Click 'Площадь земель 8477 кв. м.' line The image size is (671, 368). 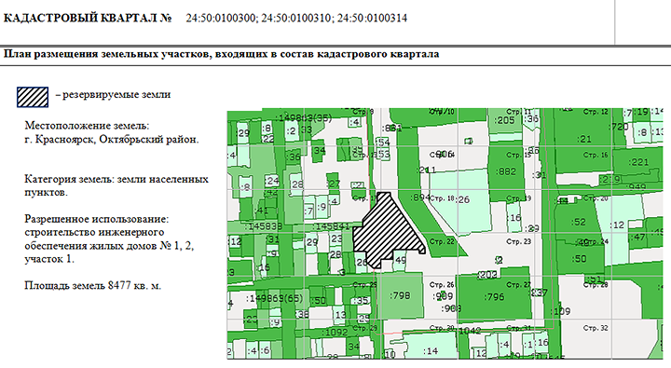[x=93, y=285]
